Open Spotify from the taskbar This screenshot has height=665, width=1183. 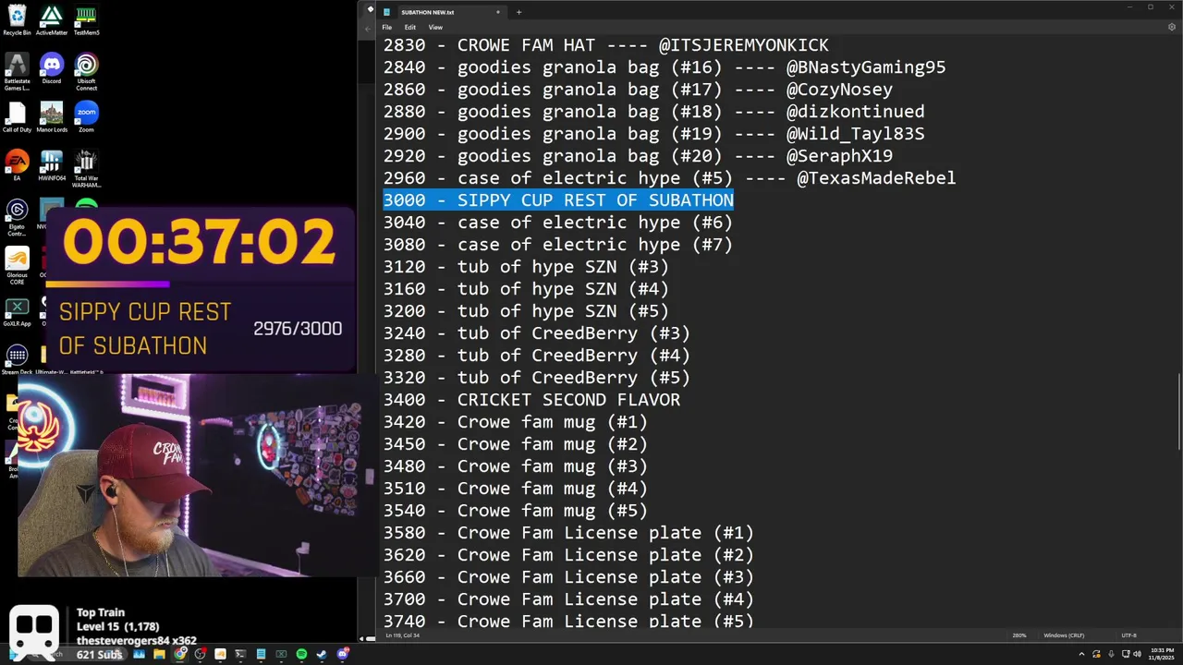click(x=301, y=654)
